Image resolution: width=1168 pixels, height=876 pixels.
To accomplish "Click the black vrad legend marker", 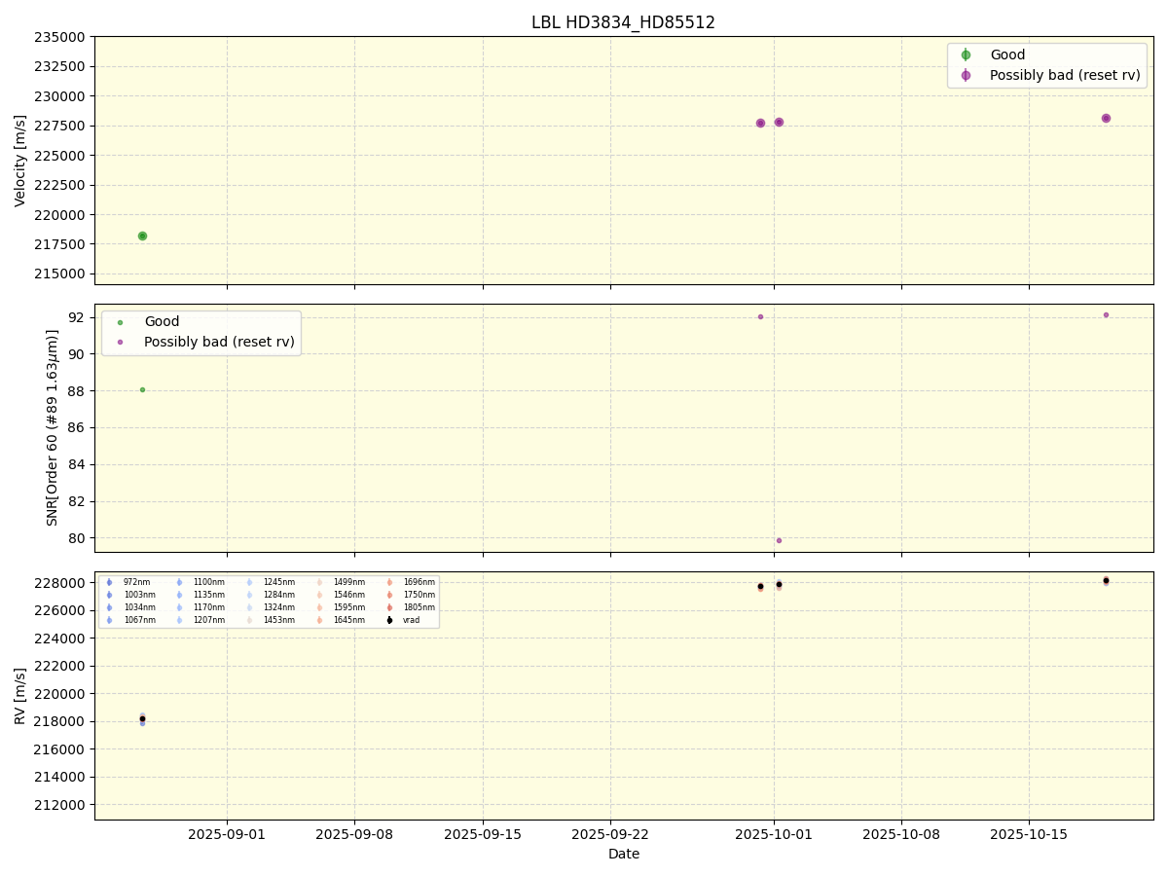I will click(389, 620).
